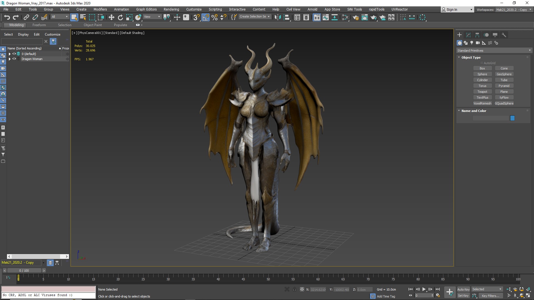The height and width of the screenshot is (300, 534).
Task: Click the time slider 0 / 100 handle
Action: point(24,270)
